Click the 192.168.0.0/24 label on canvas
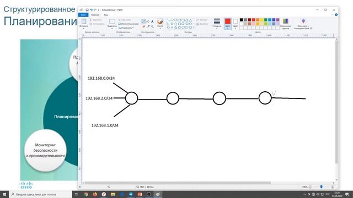This screenshot has height=198, width=353. pyautogui.click(x=101, y=78)
